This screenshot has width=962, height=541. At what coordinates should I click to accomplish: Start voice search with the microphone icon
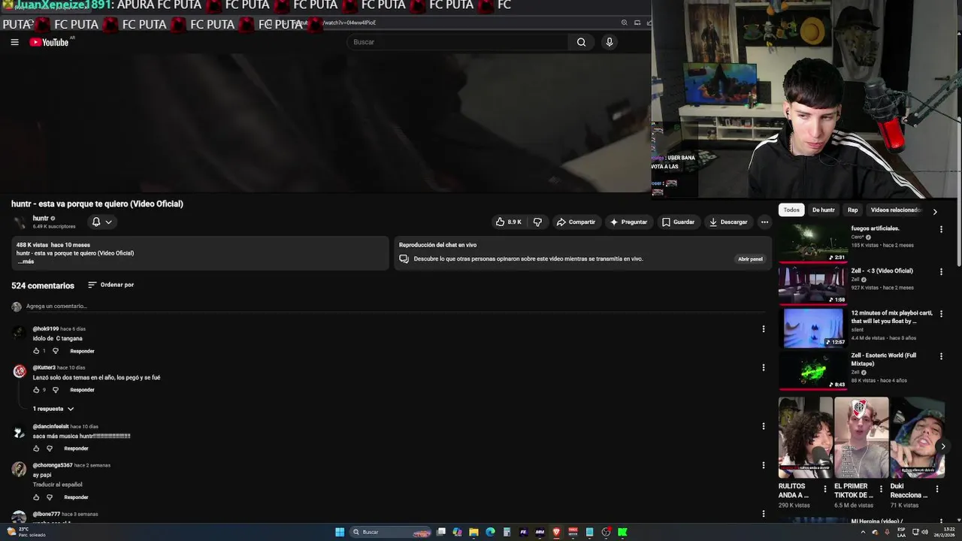[x=610, y=42]
